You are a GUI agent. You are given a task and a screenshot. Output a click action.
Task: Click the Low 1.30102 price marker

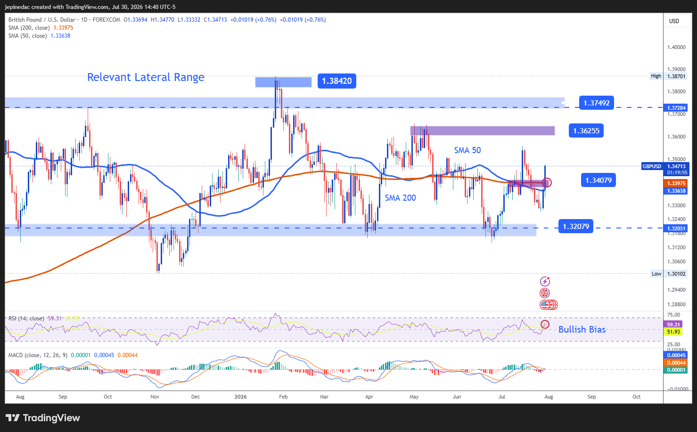pos(668,274)
